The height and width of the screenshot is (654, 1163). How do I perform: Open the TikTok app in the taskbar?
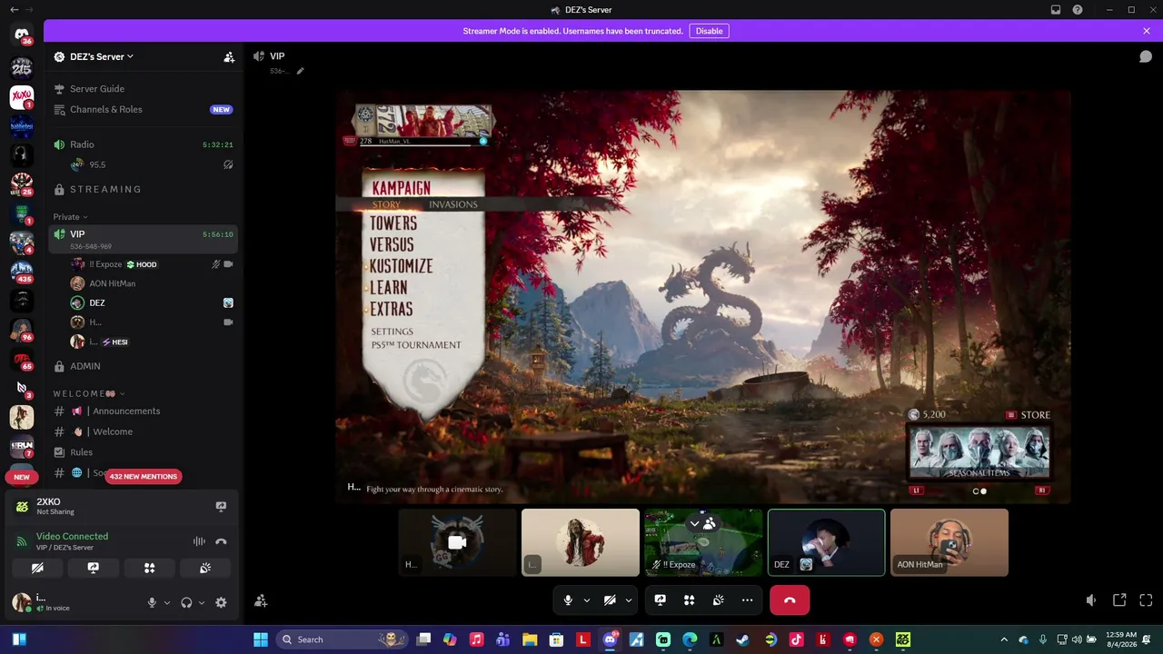click(797, 639)
